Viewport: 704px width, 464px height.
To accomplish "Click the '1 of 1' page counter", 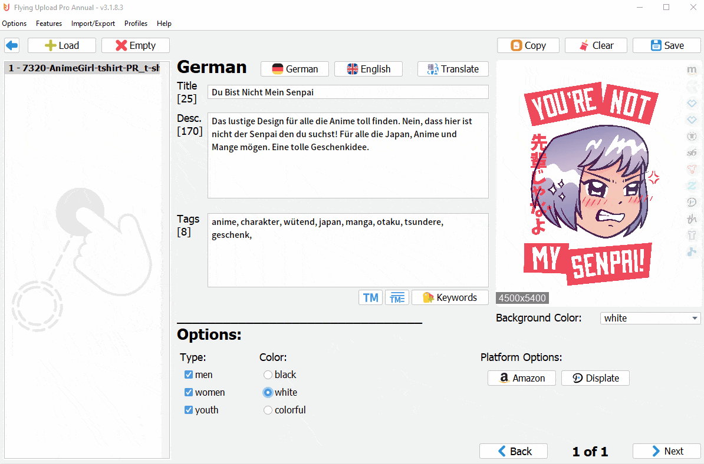I will tap(590, 452).
